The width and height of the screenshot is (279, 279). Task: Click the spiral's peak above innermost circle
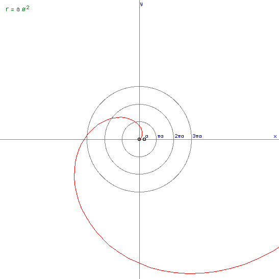click(x=121, y=117)
